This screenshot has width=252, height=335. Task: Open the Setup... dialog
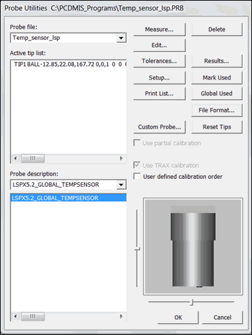pyautogui.click(x=159, y=78)
